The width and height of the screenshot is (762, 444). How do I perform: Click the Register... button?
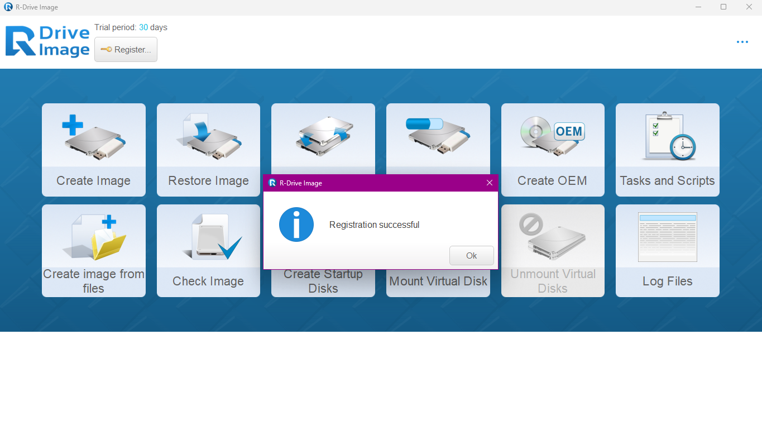126,49
